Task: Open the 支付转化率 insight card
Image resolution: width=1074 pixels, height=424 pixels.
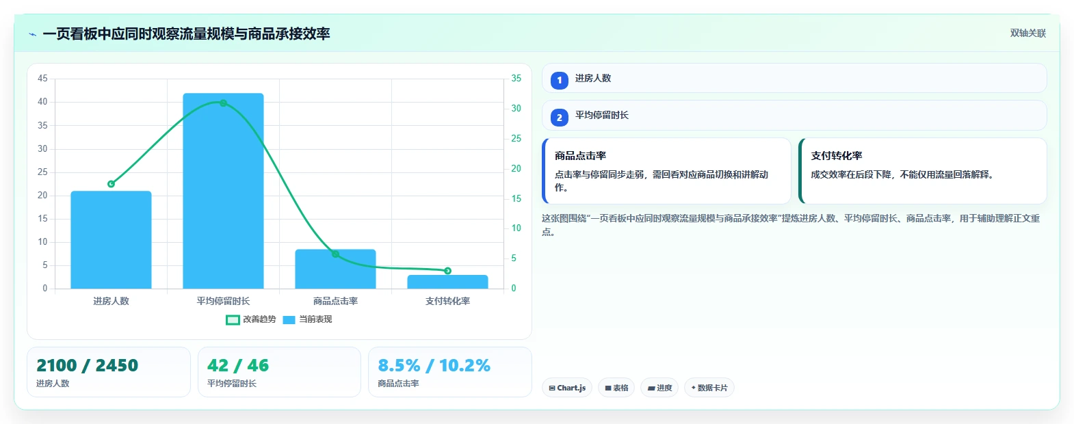Action: (x=922, y=171)
